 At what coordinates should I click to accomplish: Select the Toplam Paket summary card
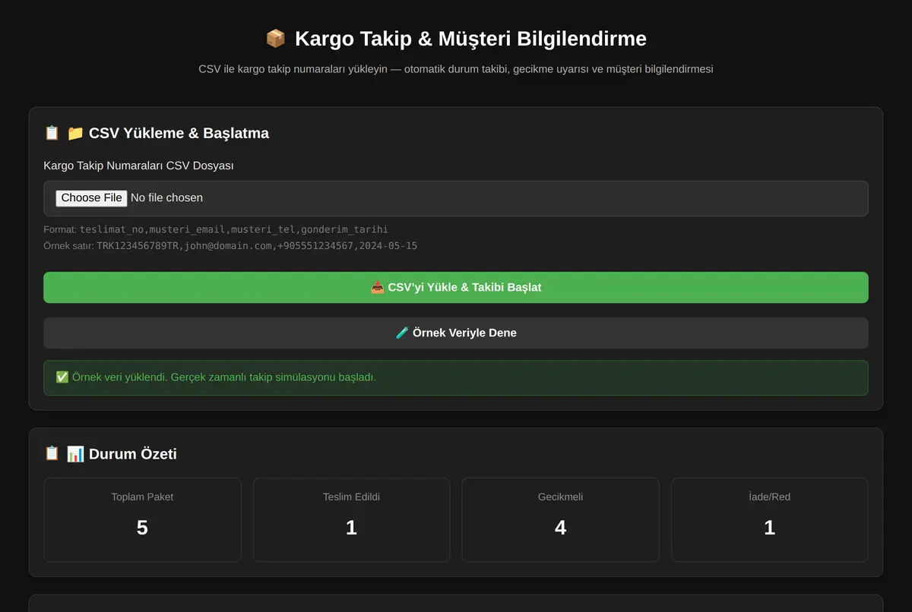pyautogui.click(x=142, y=519)
